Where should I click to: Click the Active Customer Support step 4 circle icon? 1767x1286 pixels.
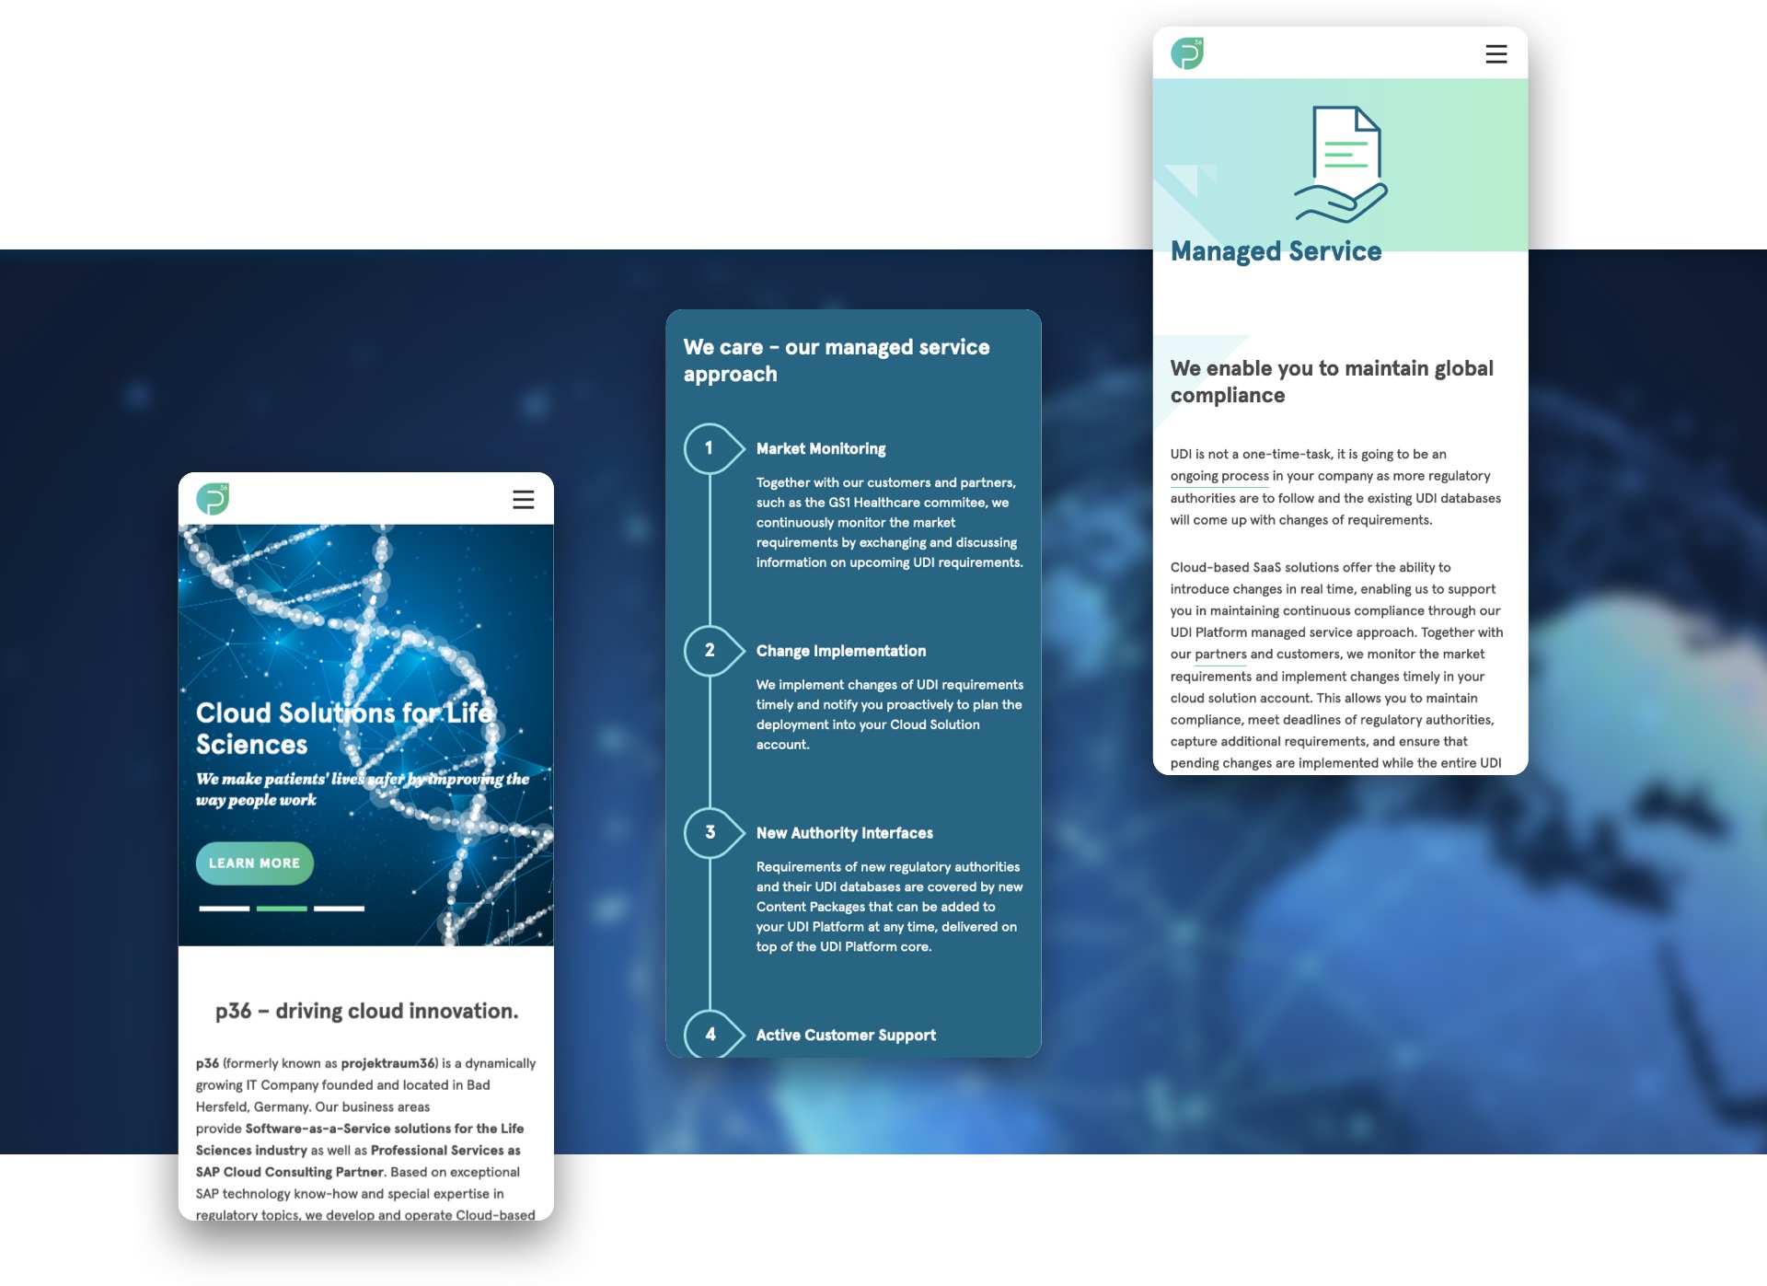(x=708, y=1032)
